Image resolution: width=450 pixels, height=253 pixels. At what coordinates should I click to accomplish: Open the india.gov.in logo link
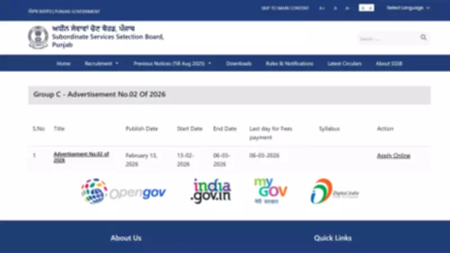click(211, 191)
